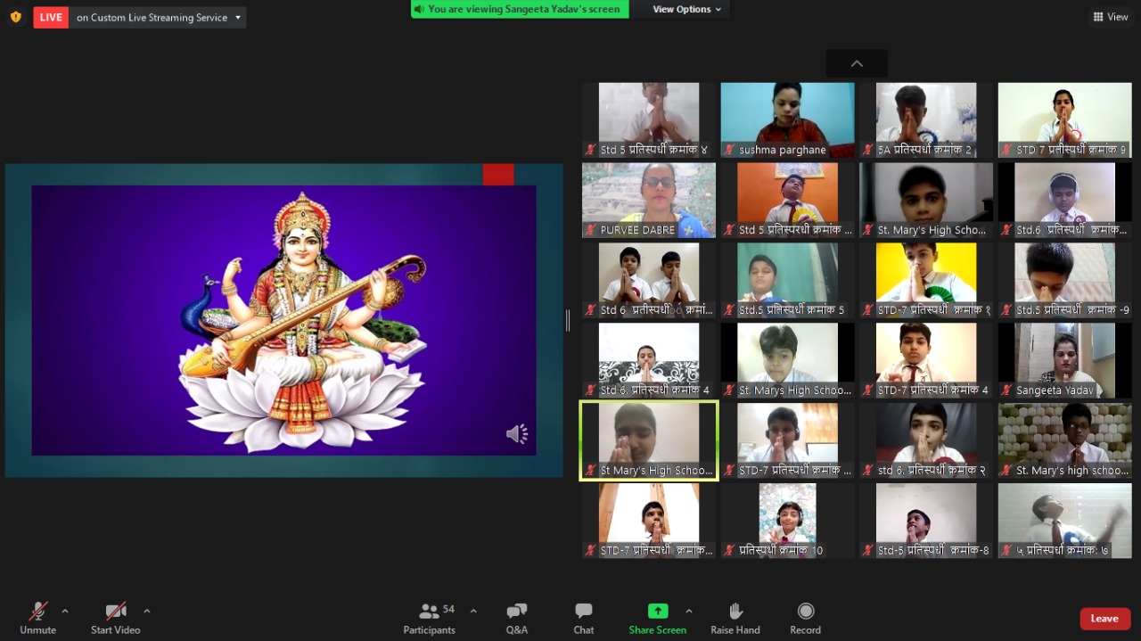Open the Q&A panel
This screenshot has width=1141, height=641.
pyautogui.click(x=517, y=617)
